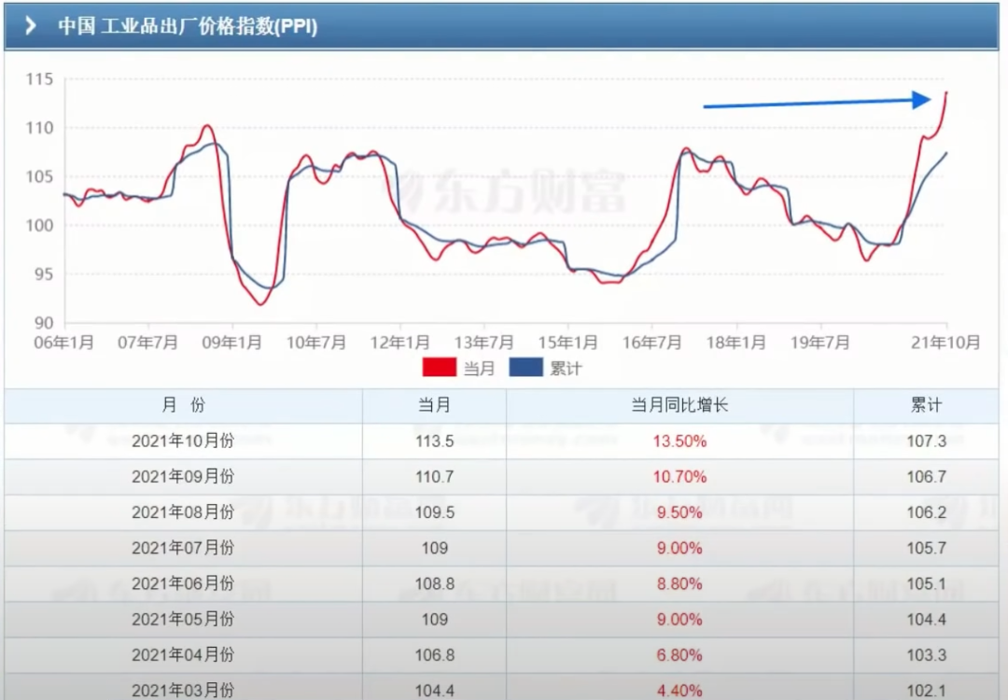Click the watermark icon near the 累计 column
The height and width of the screenshot is (700, 1008).
tap(767, 431)
